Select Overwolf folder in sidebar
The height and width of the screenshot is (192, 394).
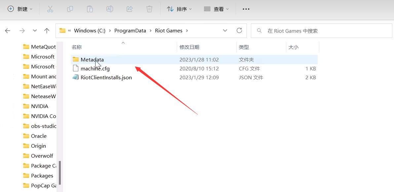(38, 156)
